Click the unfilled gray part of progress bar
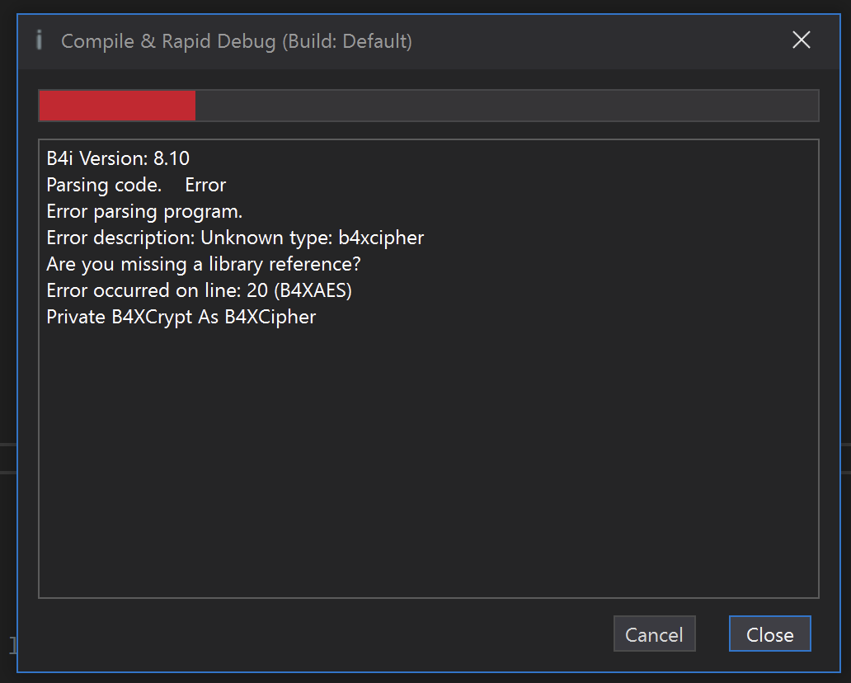The width and height of the screenshot is (851, 683). 506,106
